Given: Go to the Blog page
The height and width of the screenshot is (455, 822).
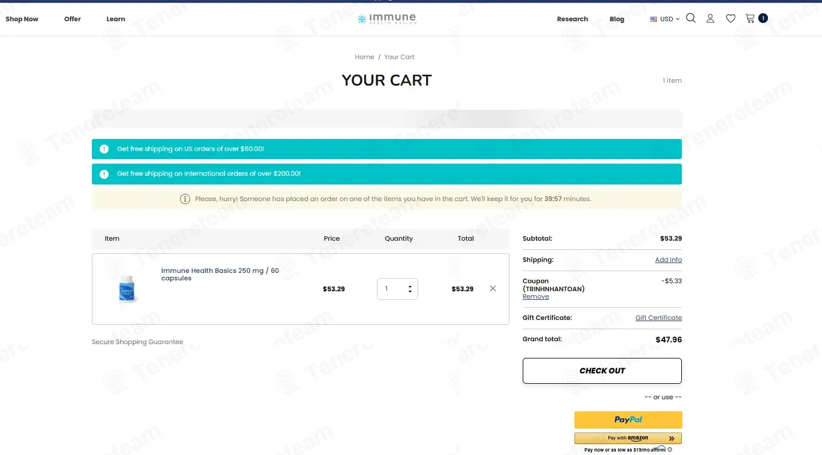Looking at the screenshot, I should pos(617,19).
